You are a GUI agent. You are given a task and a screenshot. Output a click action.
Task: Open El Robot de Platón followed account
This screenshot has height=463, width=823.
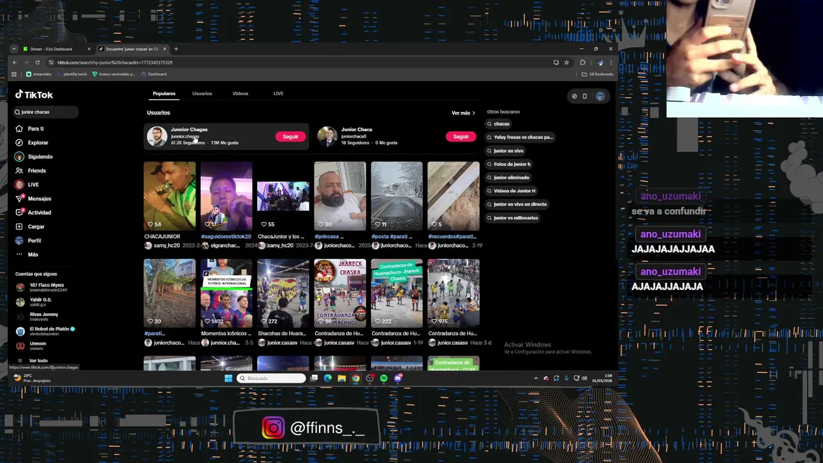(x=45, y=331)
